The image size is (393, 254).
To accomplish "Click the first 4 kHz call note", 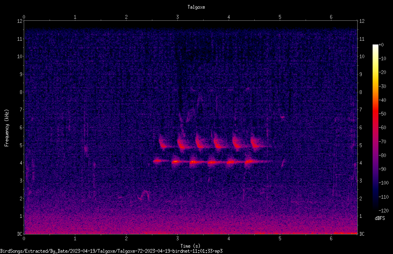I will (x=158, y=161).
